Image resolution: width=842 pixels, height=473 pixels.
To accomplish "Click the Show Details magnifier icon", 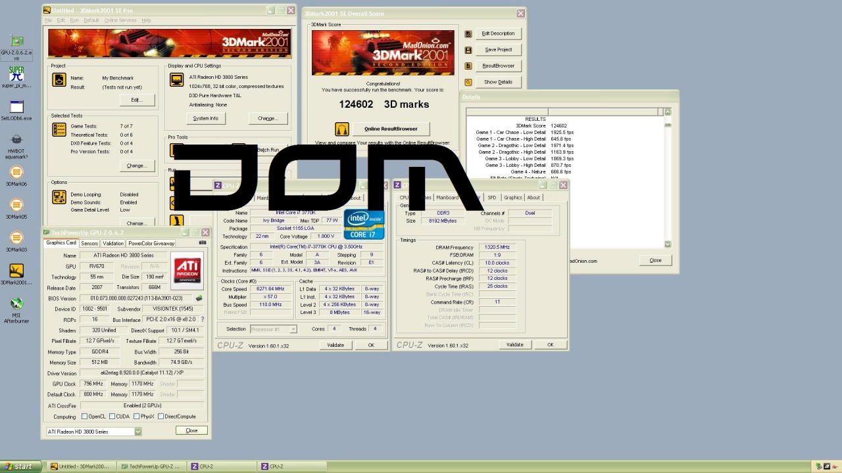I will [468, 82].
